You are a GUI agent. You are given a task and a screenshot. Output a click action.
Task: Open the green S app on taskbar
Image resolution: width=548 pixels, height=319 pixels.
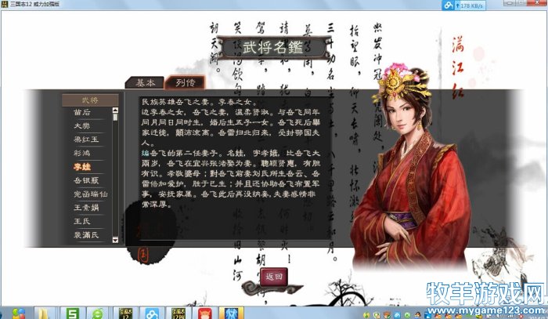(72, 314)
